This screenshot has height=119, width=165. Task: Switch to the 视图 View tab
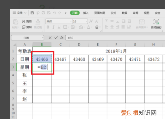(147, 13)
